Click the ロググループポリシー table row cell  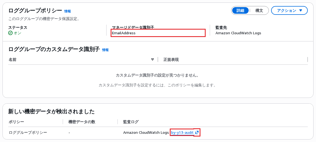tap(28, 132)
